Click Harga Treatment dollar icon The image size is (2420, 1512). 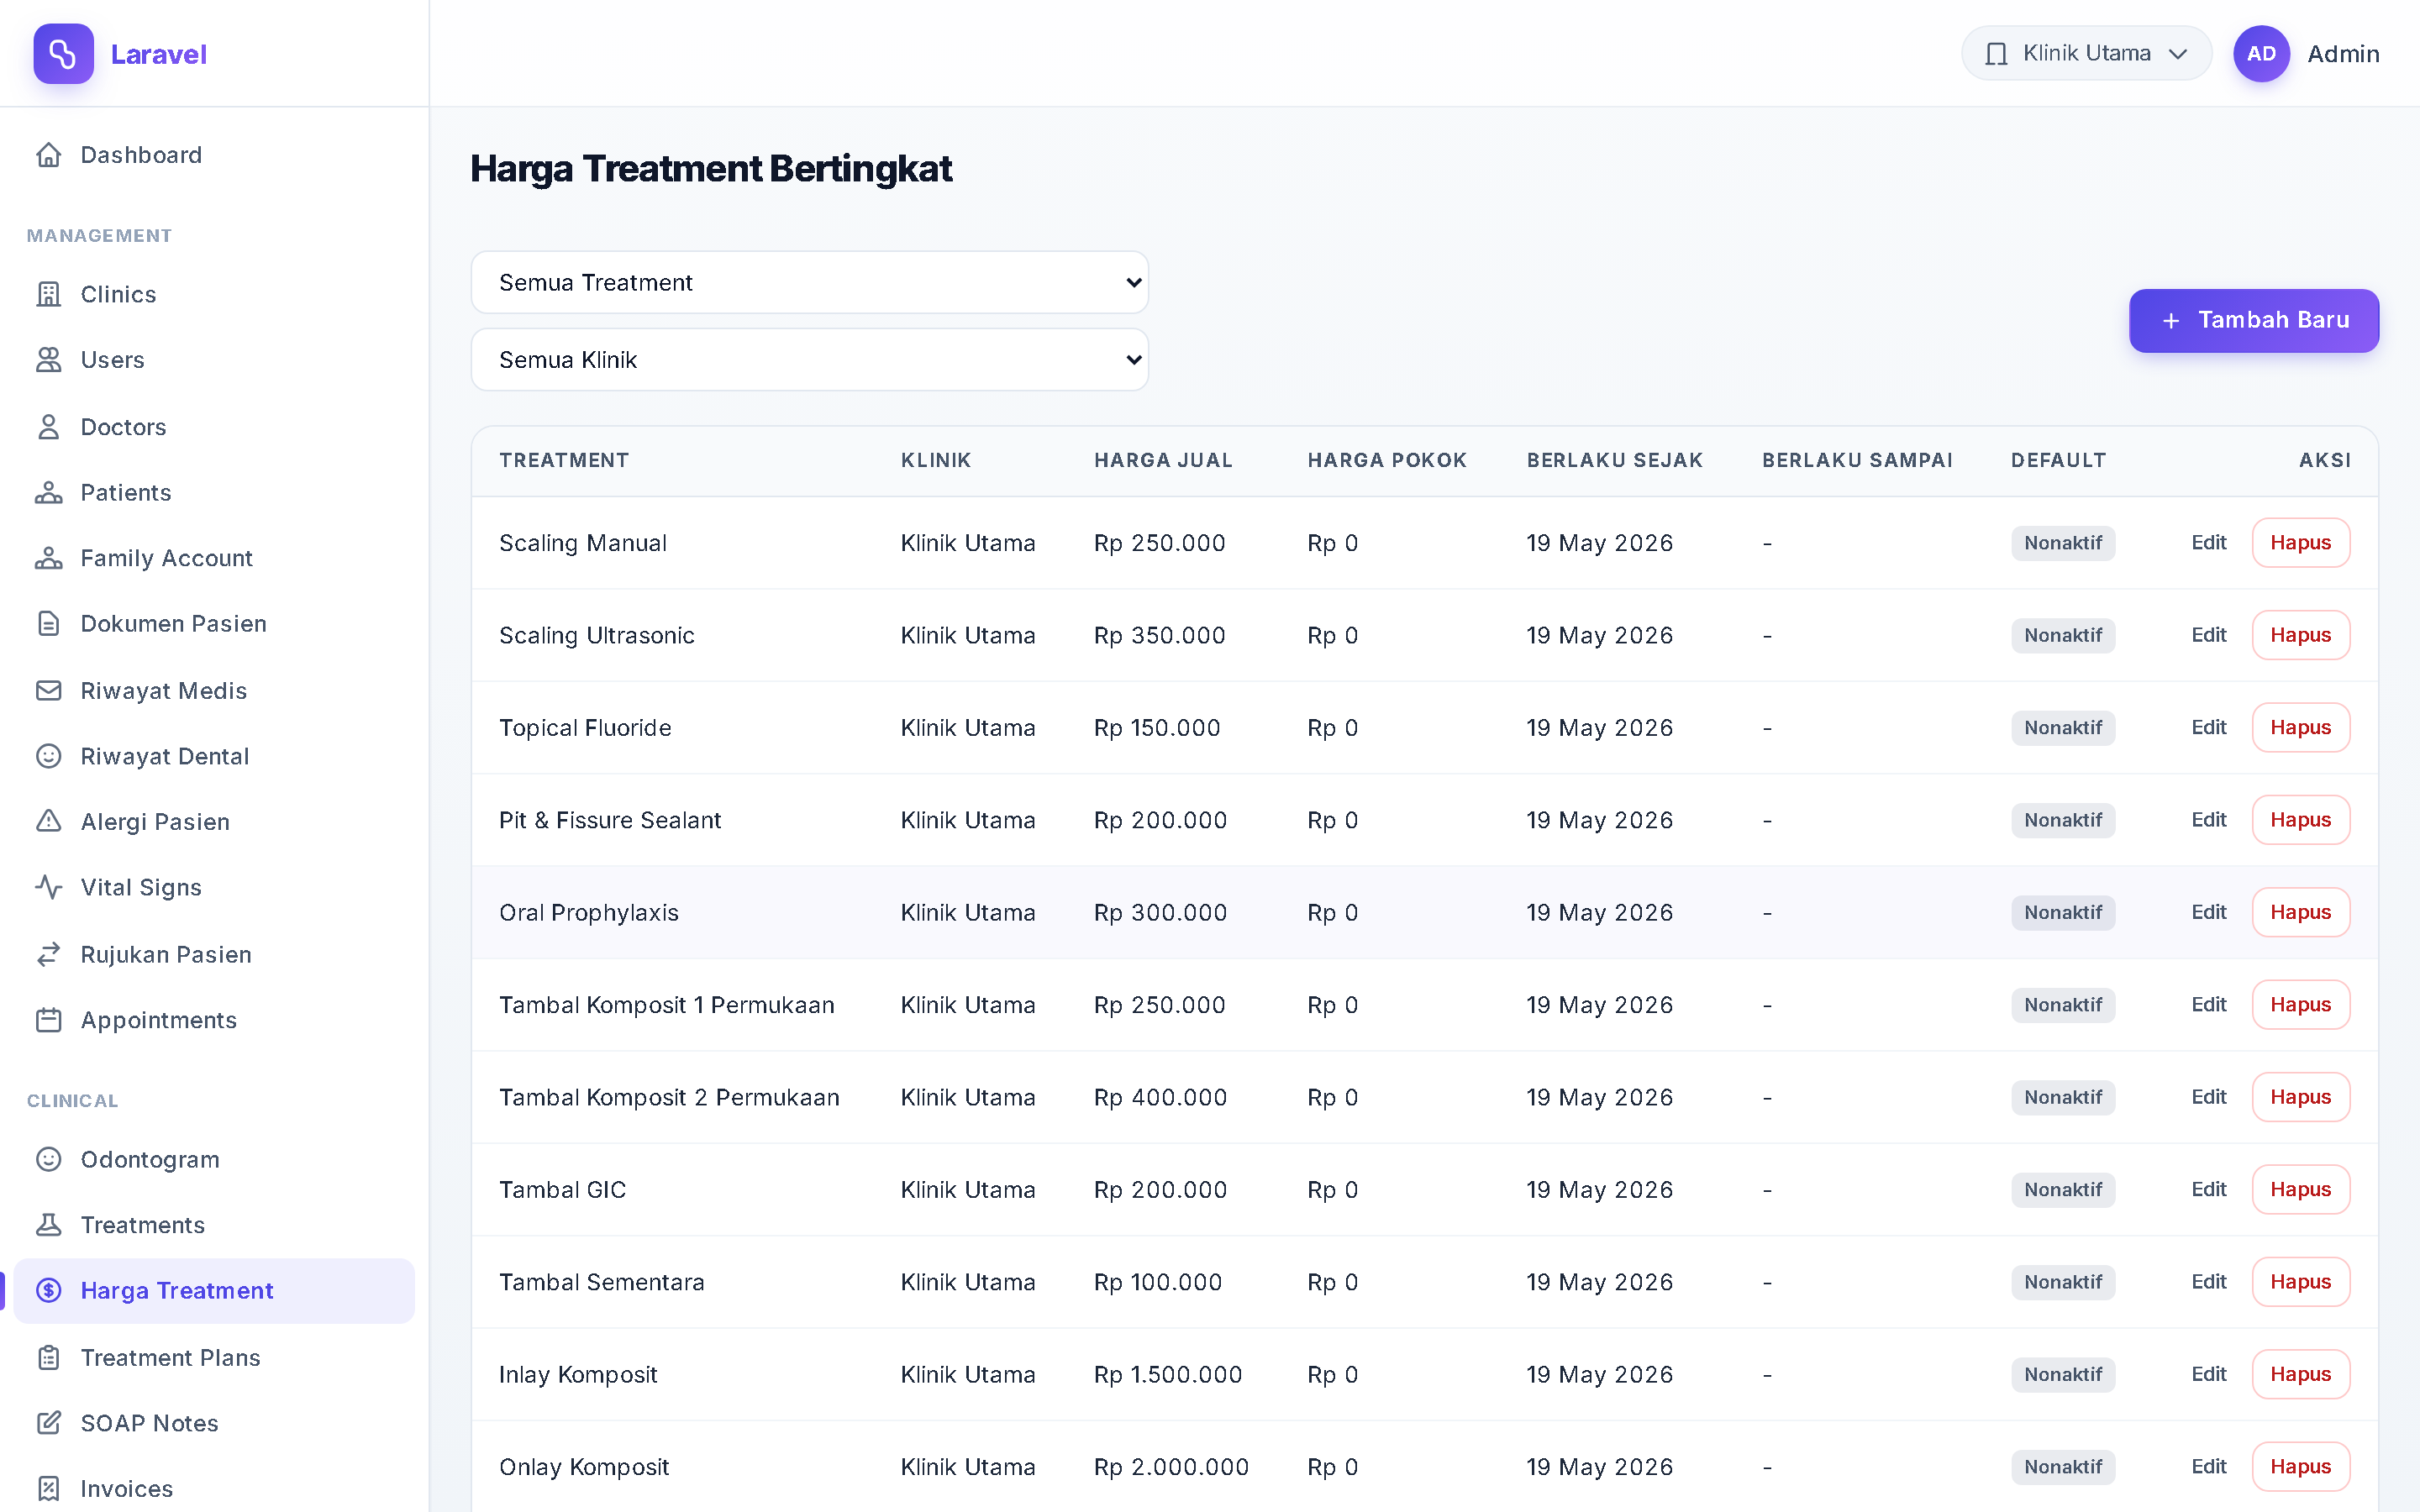(48, 1291)
